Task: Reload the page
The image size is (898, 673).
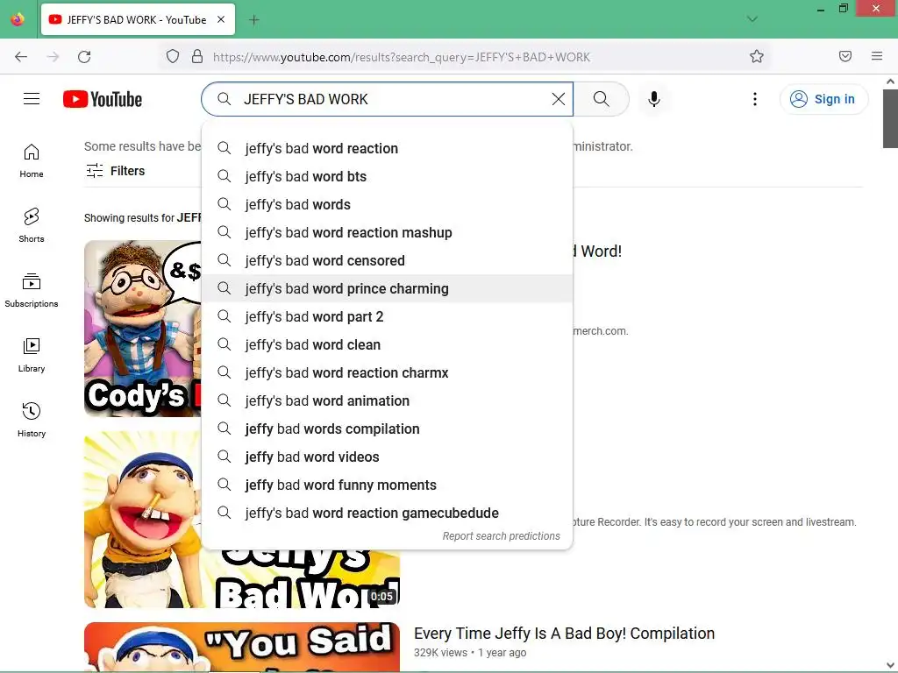Action: [x=84, y=57]
